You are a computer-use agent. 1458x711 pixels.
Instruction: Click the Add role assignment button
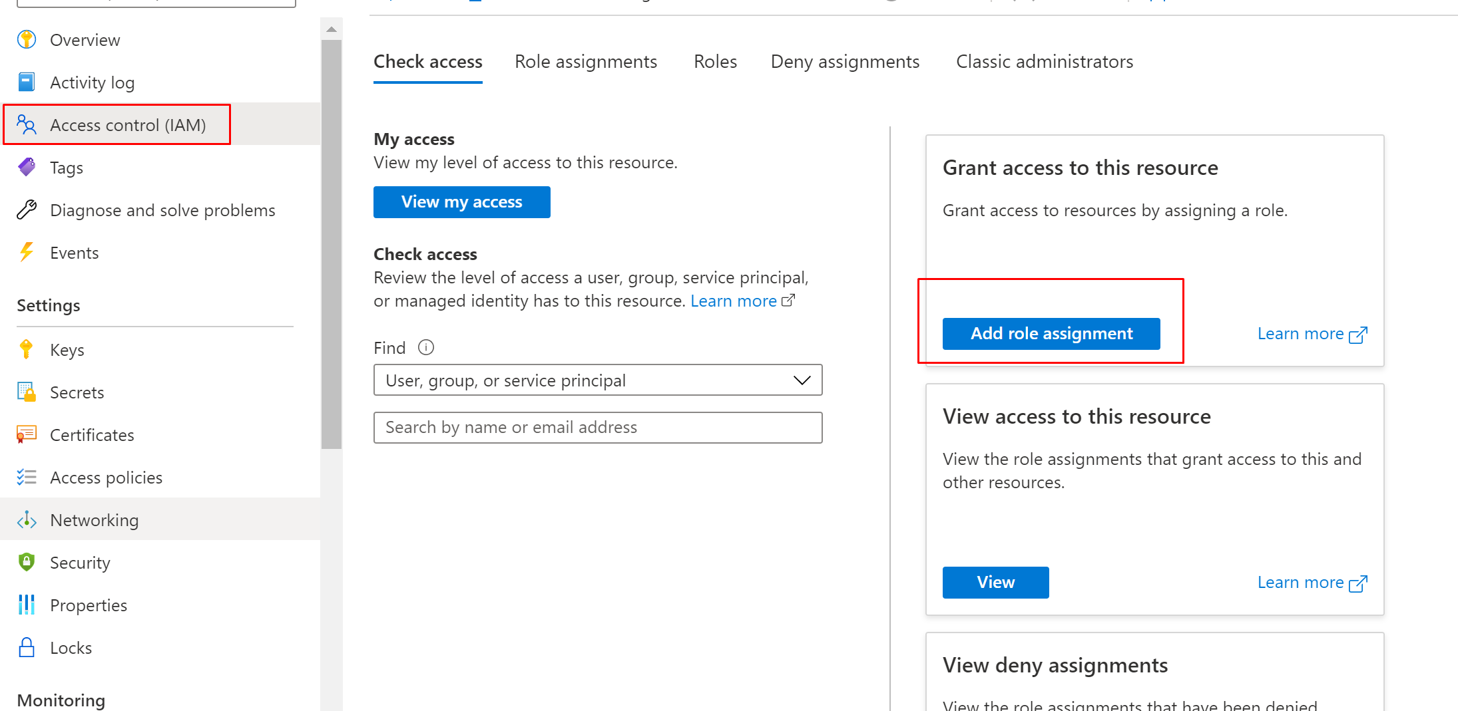click(x=1051, y=334)
